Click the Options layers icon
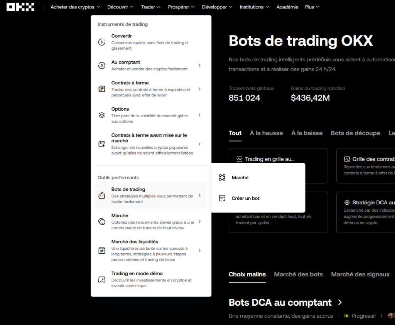 (102, 115)
